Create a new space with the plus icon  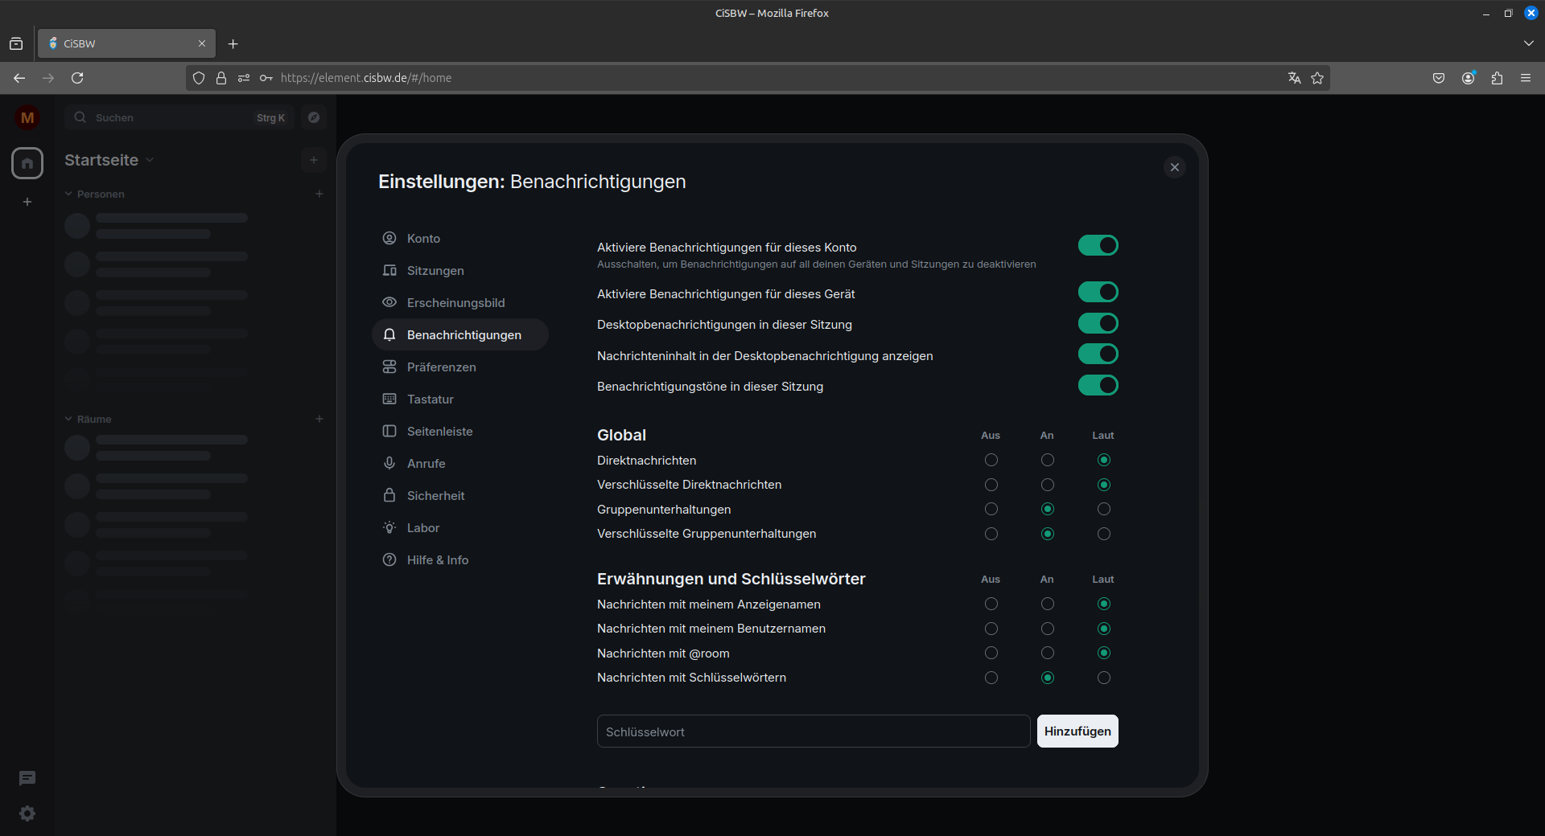pyautogui.click(x=27, y=202)
